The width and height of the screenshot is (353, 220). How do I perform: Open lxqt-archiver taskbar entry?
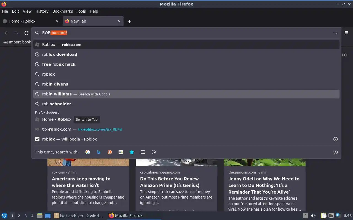click(79, 216)
